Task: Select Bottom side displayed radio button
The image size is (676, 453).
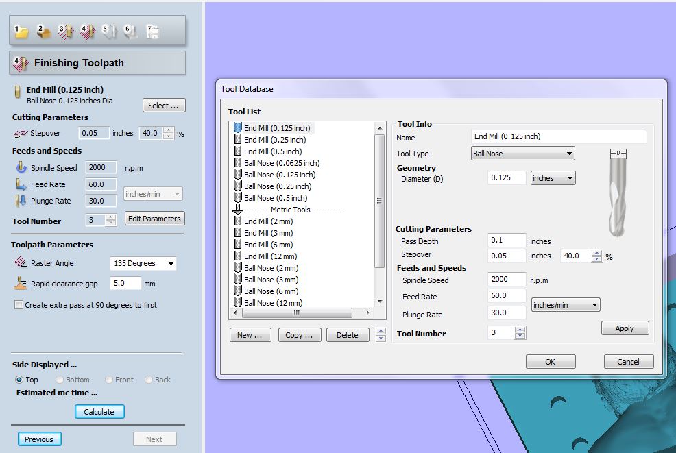Action: (x=60, y=380)
